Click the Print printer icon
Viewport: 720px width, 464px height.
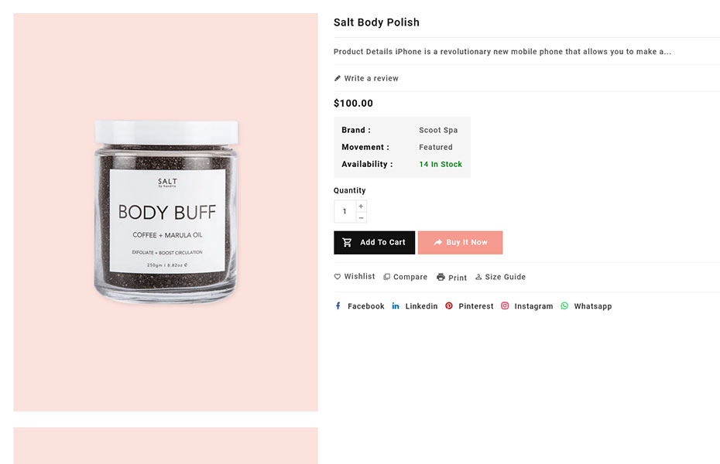click(x=441, y=277)
